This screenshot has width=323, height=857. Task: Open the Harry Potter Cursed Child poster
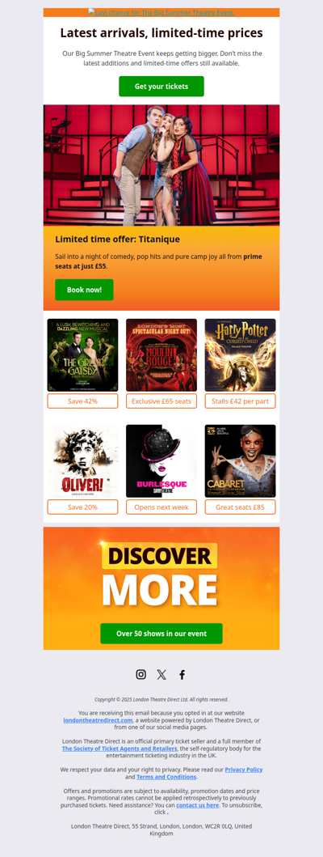click(240, 355)
